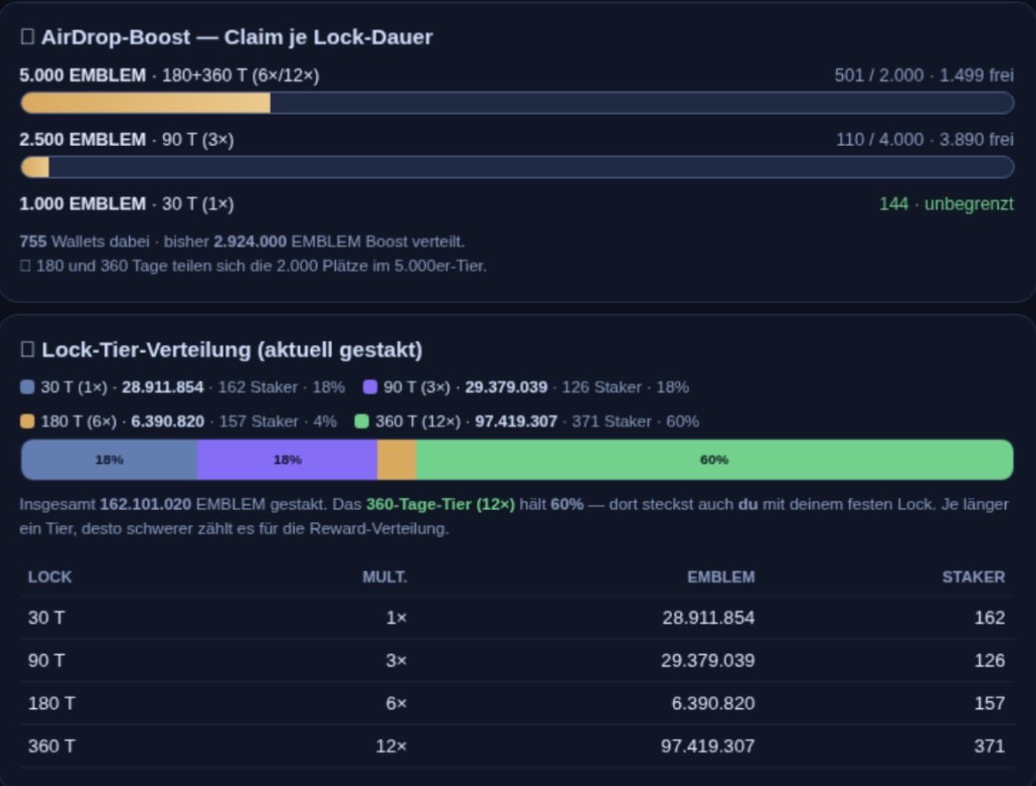The width and height of the screenshot is (1036, 786).
Task: Click table cell 29.379.039
Action: pyautogui.click(x=708, y=660)
